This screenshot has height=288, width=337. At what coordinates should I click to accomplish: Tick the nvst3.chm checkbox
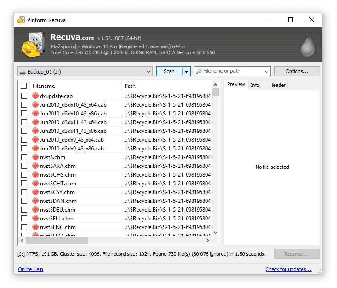coord(24,157)
